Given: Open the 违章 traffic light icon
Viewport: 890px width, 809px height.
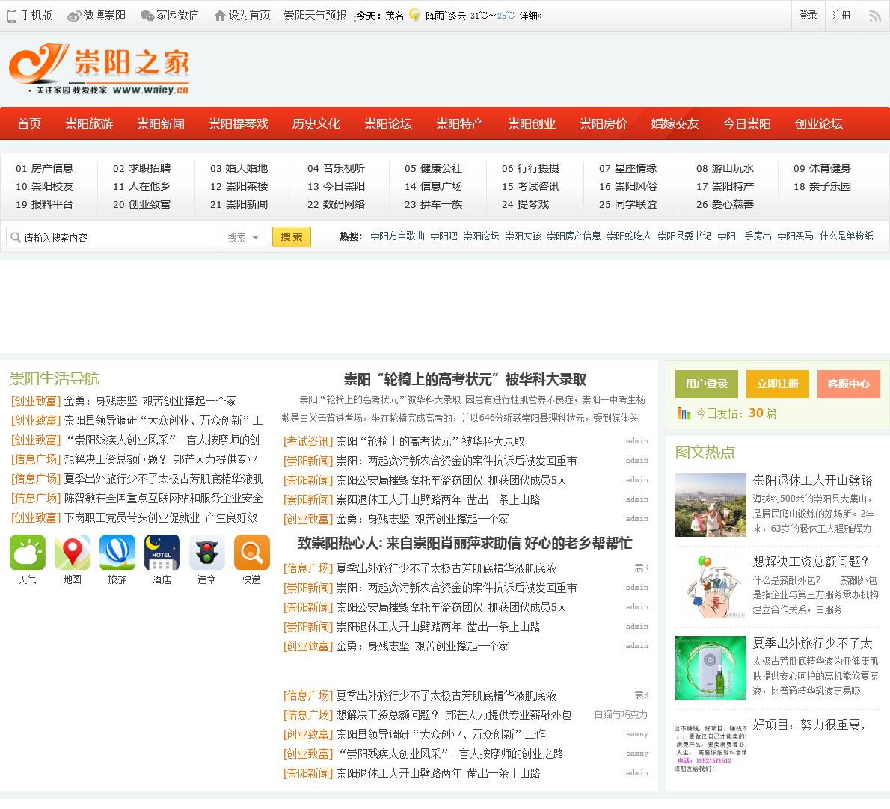Looking at the screenshot, I should [206, 553].
